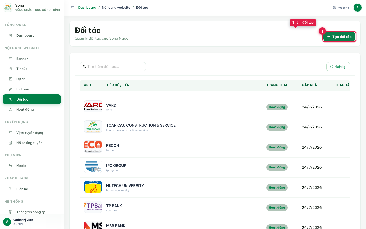Toggle the sidebar collapse icon

tap(72, 8)
